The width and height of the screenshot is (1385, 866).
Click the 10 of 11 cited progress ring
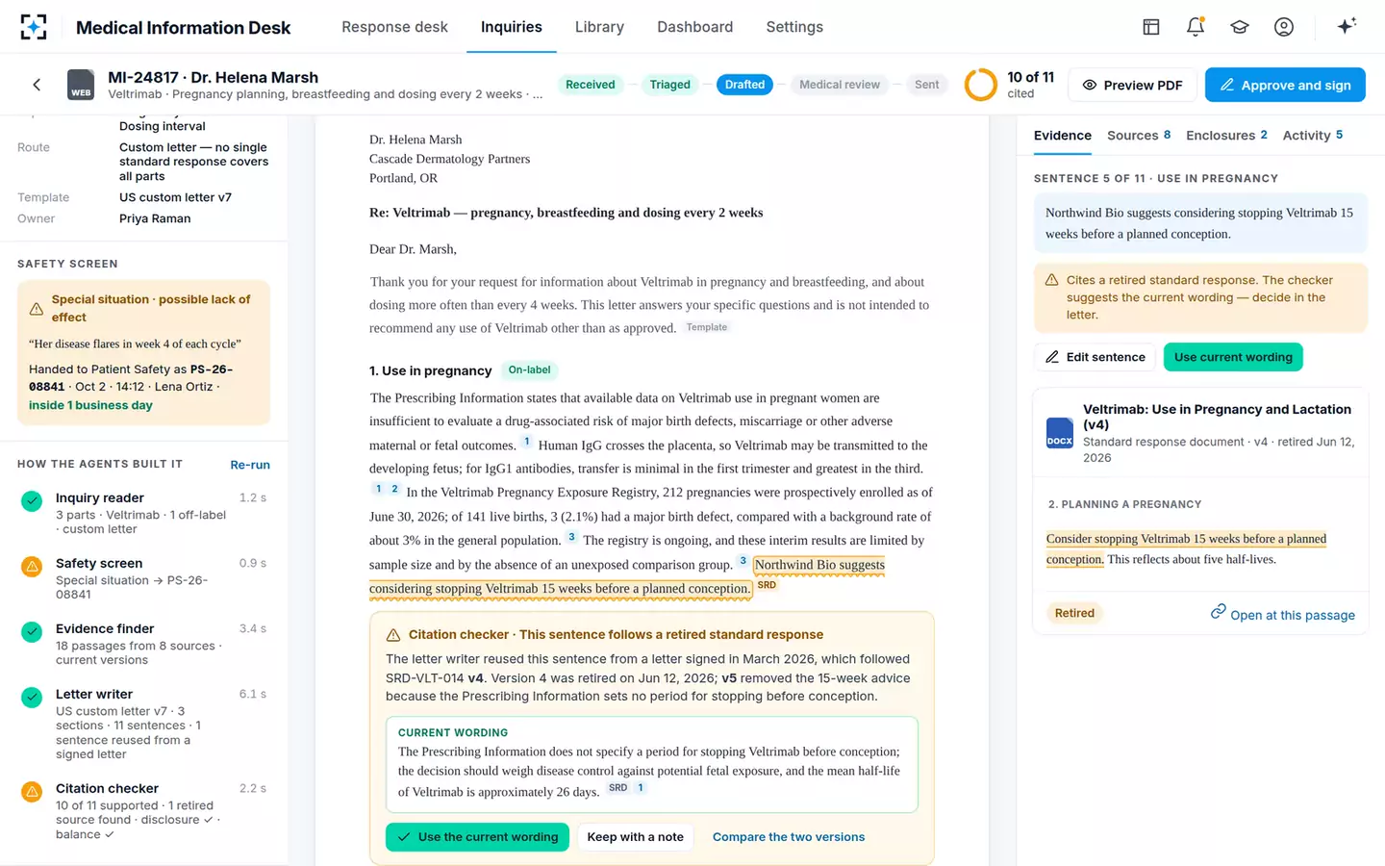980,85
